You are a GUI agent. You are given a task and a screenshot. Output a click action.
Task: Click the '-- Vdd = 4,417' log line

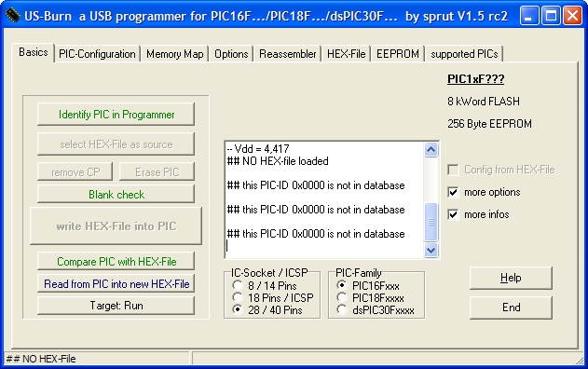258,149
